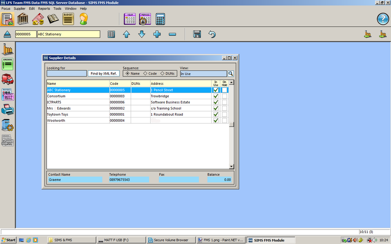Open the Suppliers factory icon in sidebar

point(7,49)
